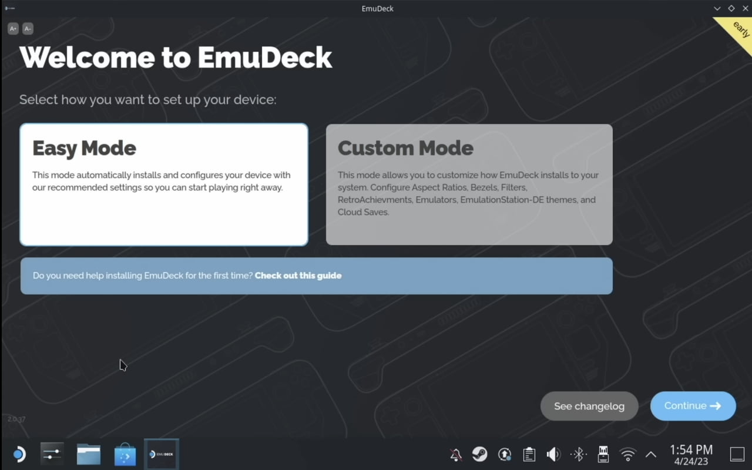Click the Welcome to EmuDeck heading
The width and height of the screenshot is (752, 470).
click(x=176, y=58)
